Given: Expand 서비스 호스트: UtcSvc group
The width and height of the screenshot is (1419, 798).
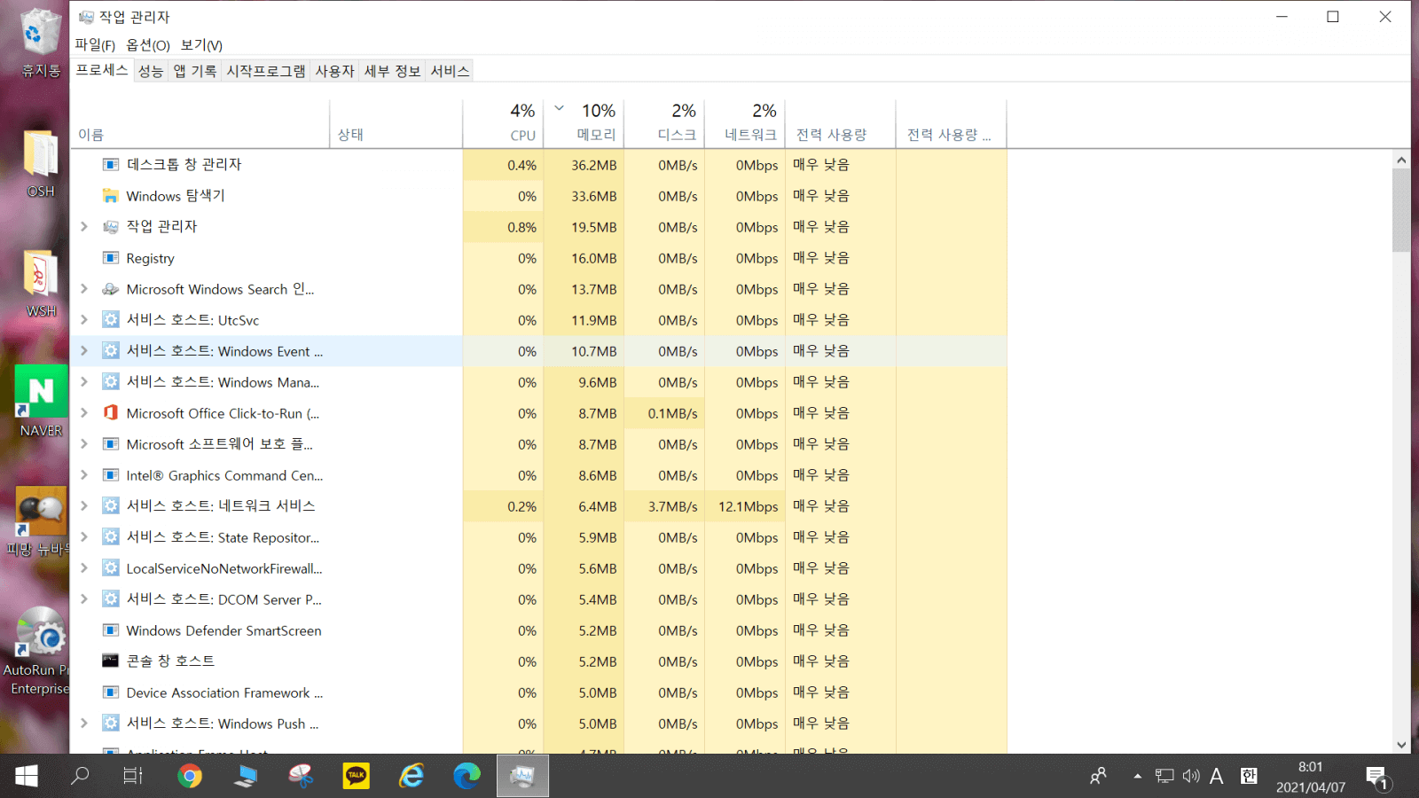Looking at the screenshot, I should click(84, 320).
